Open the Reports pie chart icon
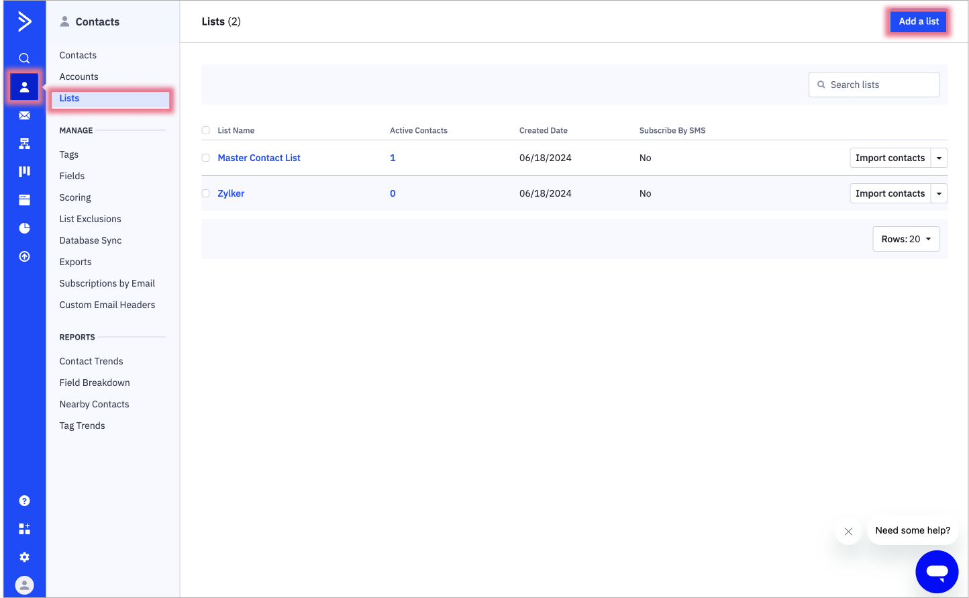969x598 pixels. tap(24, 228)
